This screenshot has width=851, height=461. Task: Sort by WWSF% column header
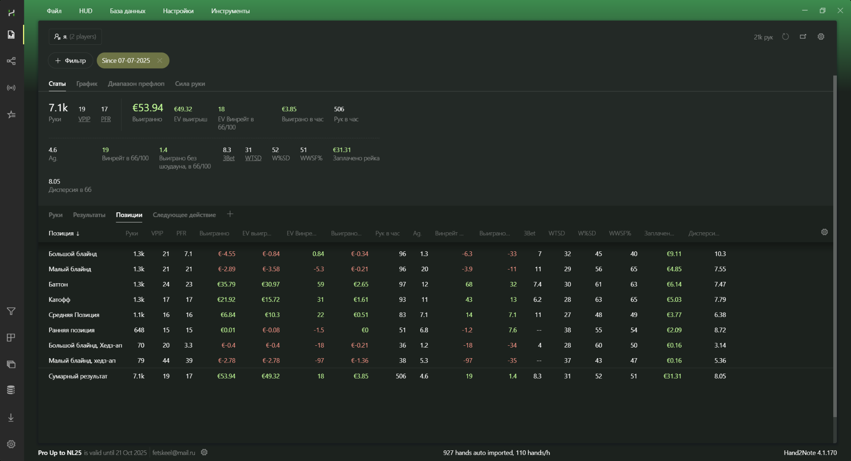tap(620, 234)
